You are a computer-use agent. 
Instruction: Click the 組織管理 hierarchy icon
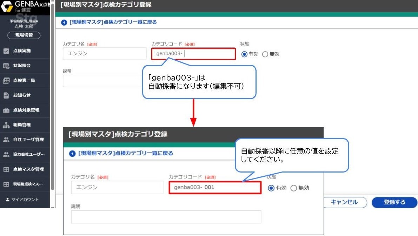(6, 125)
